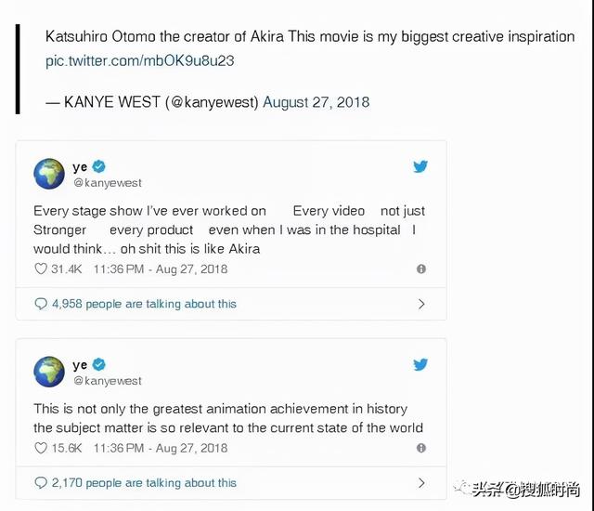Open pic.twitter.com/mbOK9u8u23 link

click(x=139, y=61)
